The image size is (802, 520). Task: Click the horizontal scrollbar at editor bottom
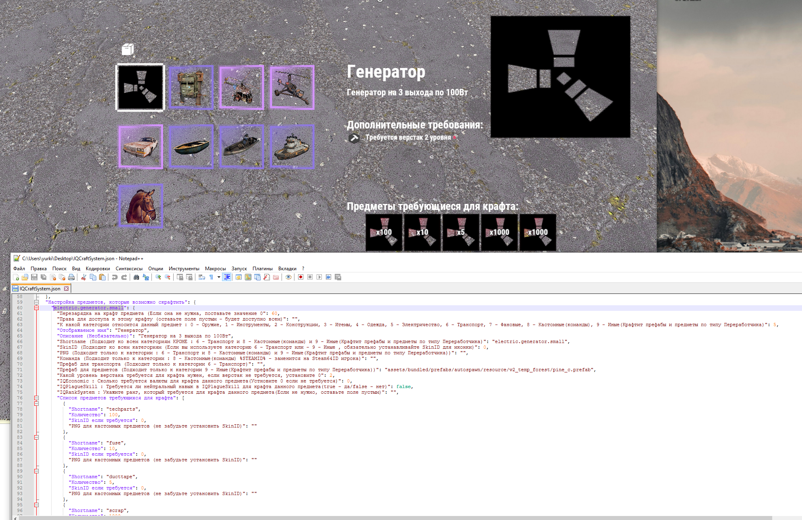(x=395, y=518)
